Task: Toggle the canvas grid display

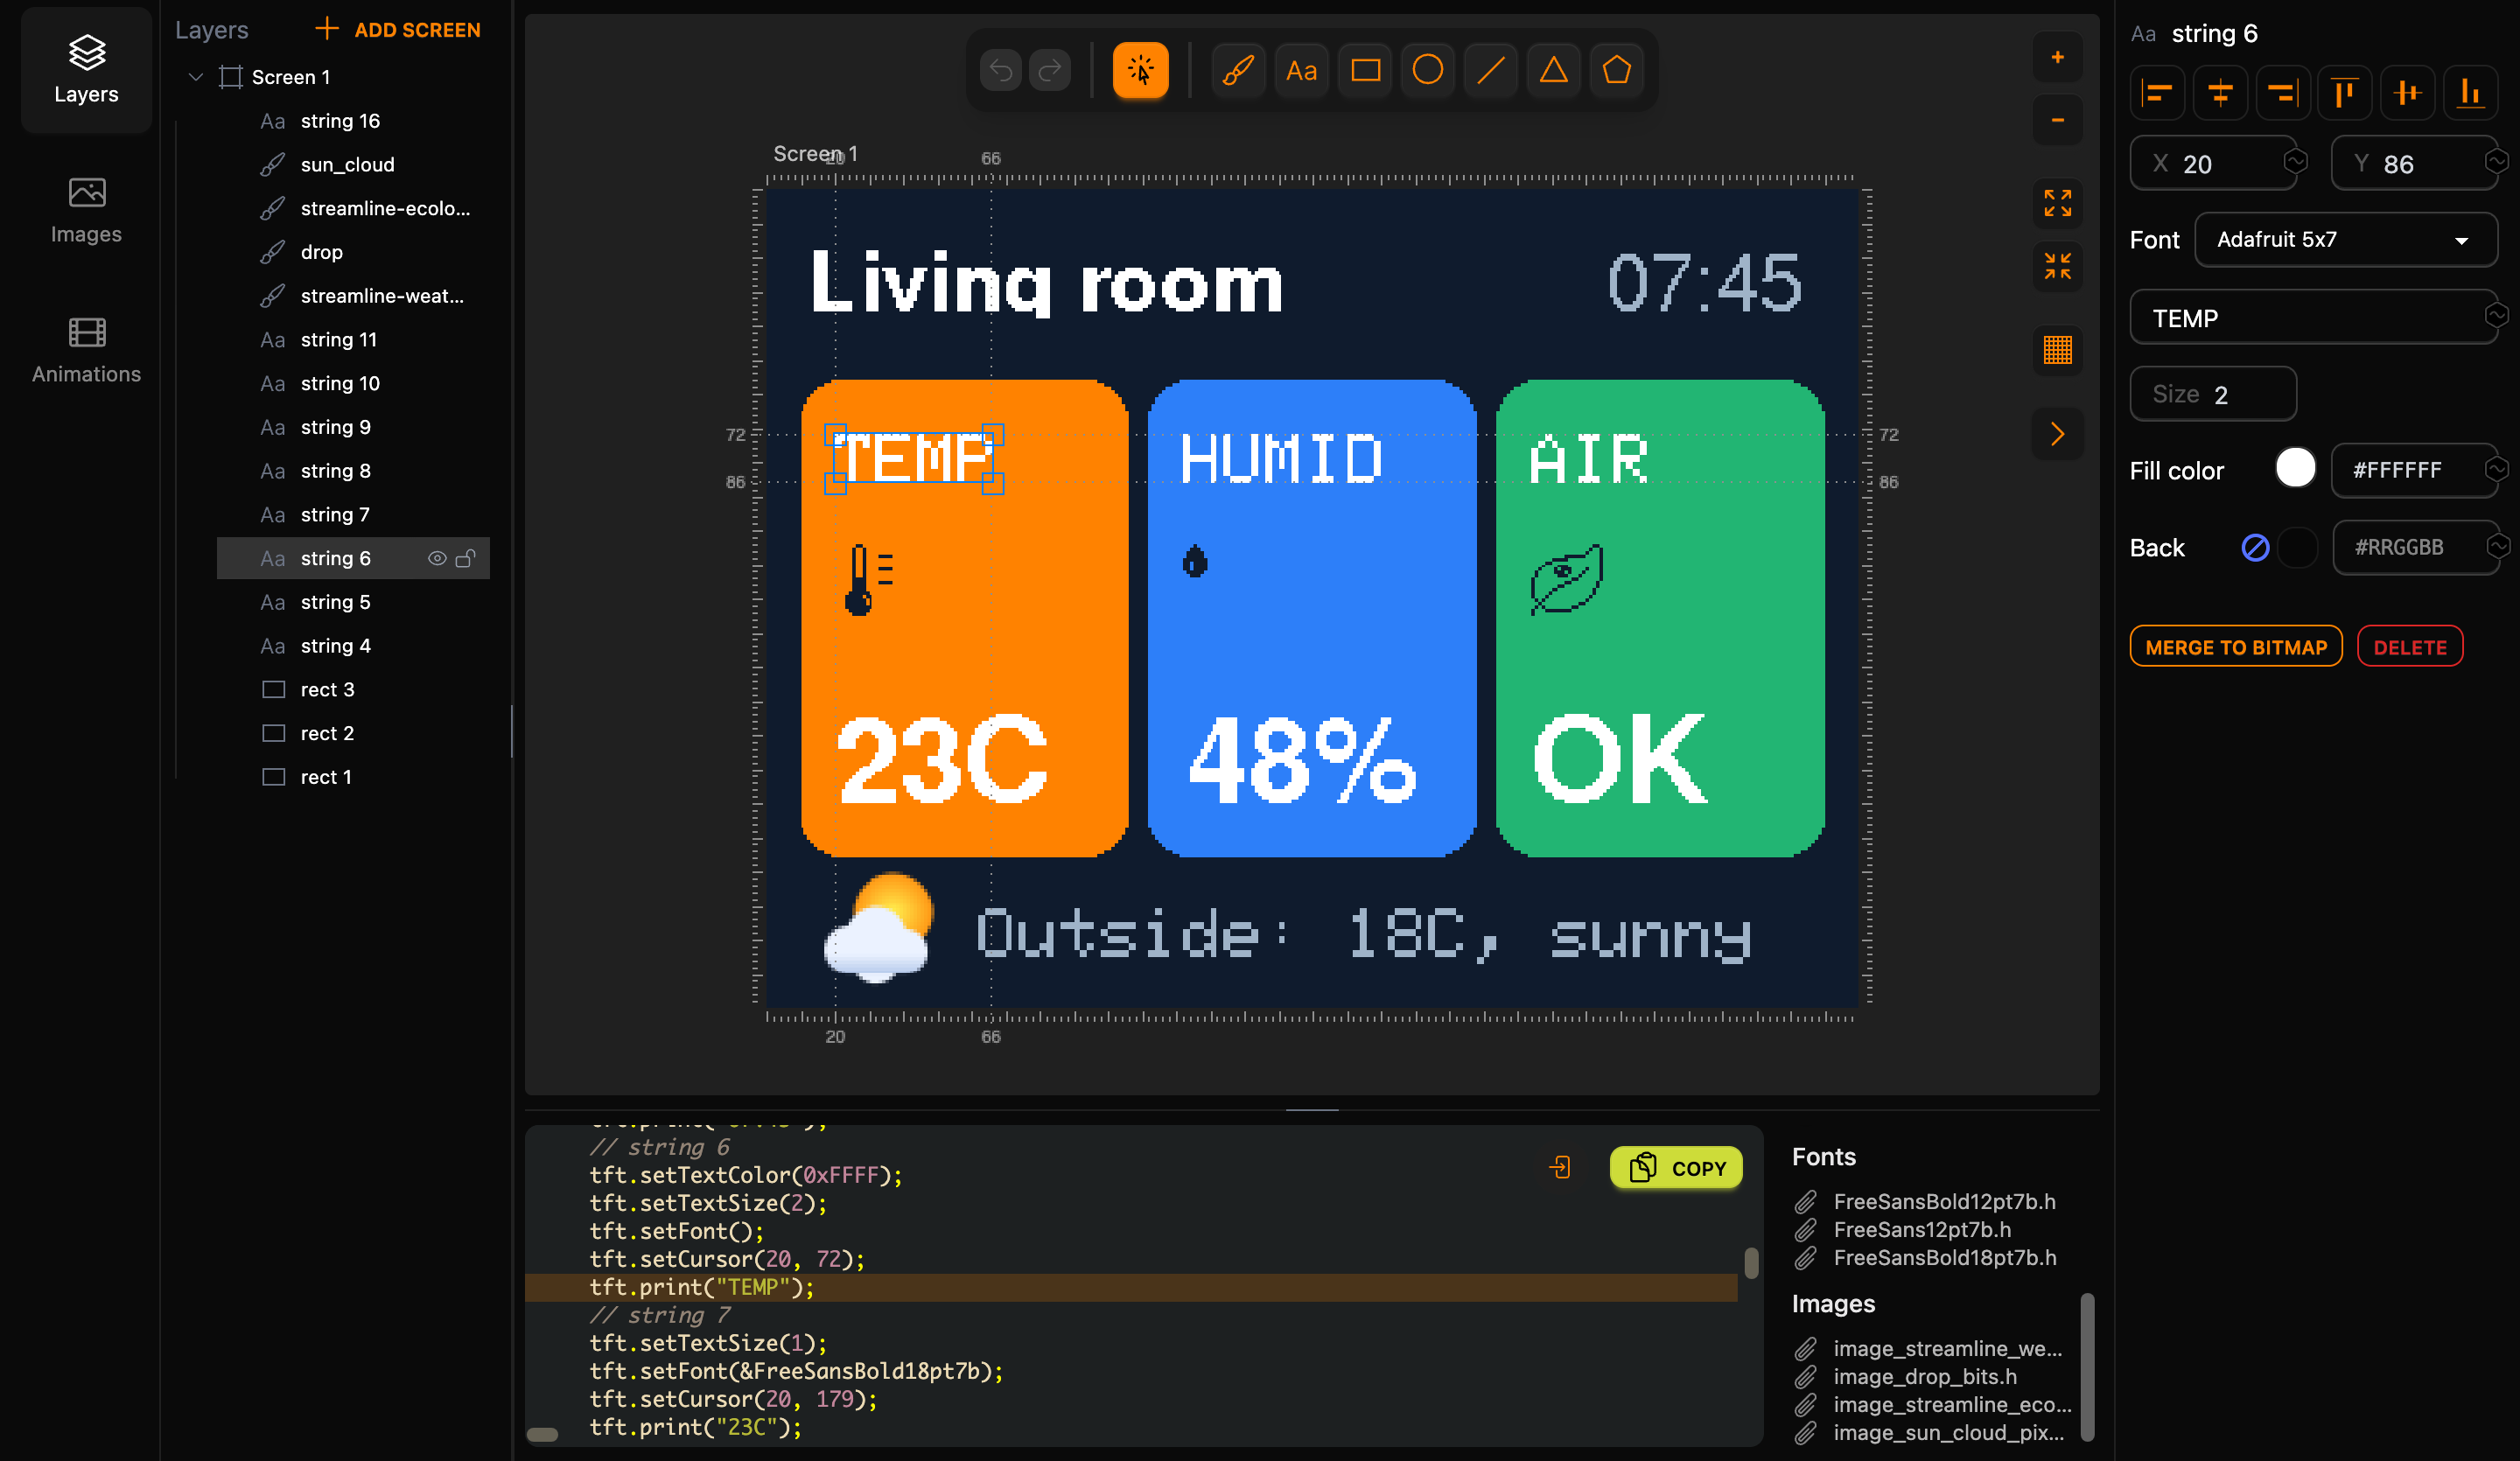Action: [2057, 350]
